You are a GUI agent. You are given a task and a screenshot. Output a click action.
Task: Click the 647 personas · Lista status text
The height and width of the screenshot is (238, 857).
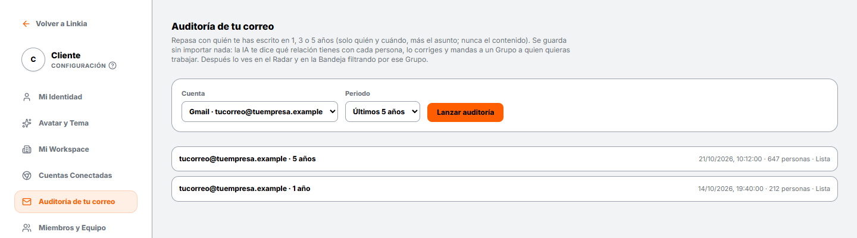point(799,159)
